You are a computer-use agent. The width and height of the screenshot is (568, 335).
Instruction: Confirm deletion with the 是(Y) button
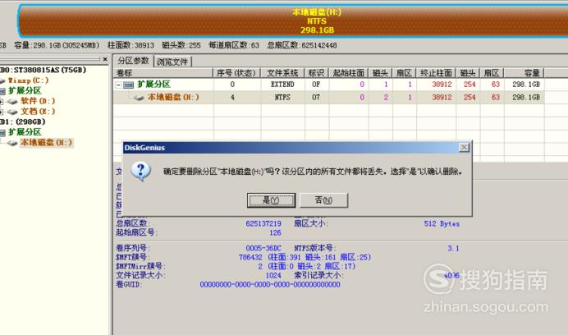click(271, 200)
